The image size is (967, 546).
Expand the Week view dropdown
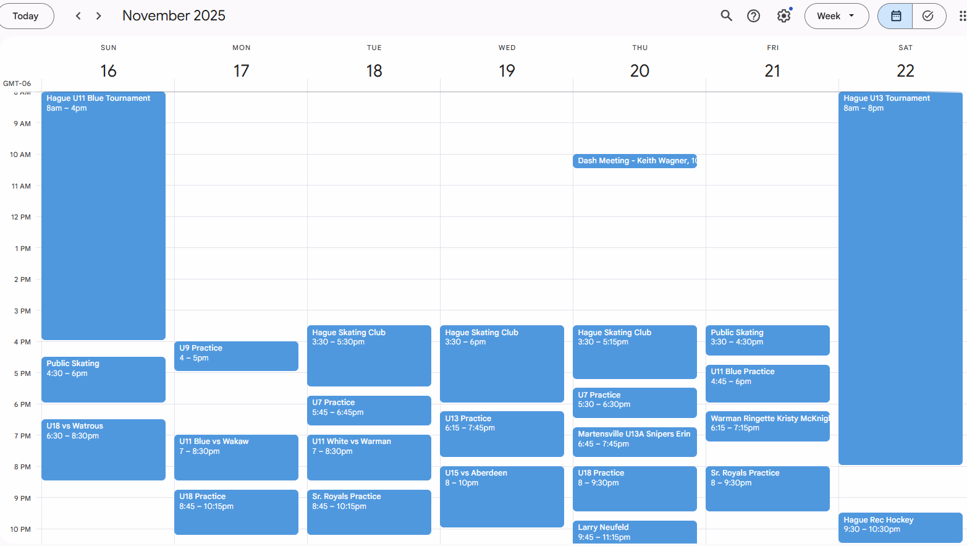pos(836,16)
